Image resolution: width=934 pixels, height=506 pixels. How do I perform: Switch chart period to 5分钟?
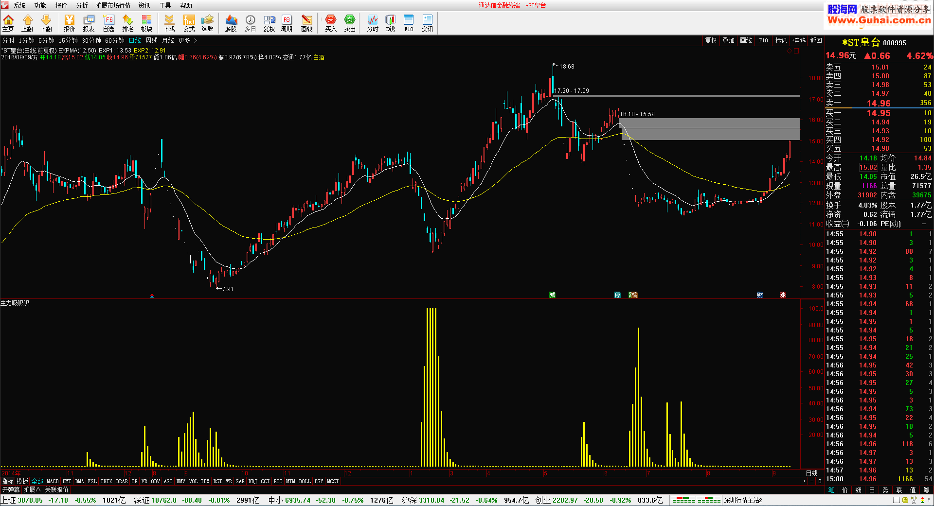tap(47, 40)
